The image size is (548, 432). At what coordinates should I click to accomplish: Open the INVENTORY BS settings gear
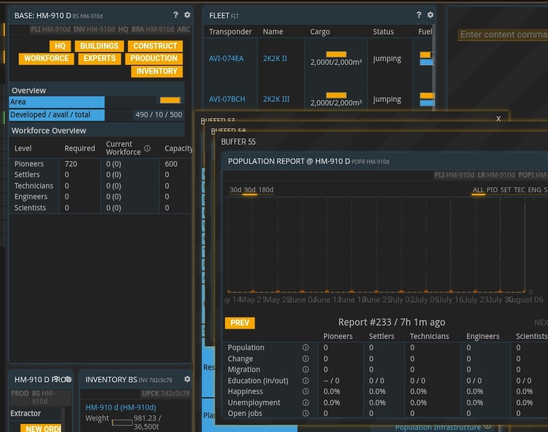pos(187,379)
